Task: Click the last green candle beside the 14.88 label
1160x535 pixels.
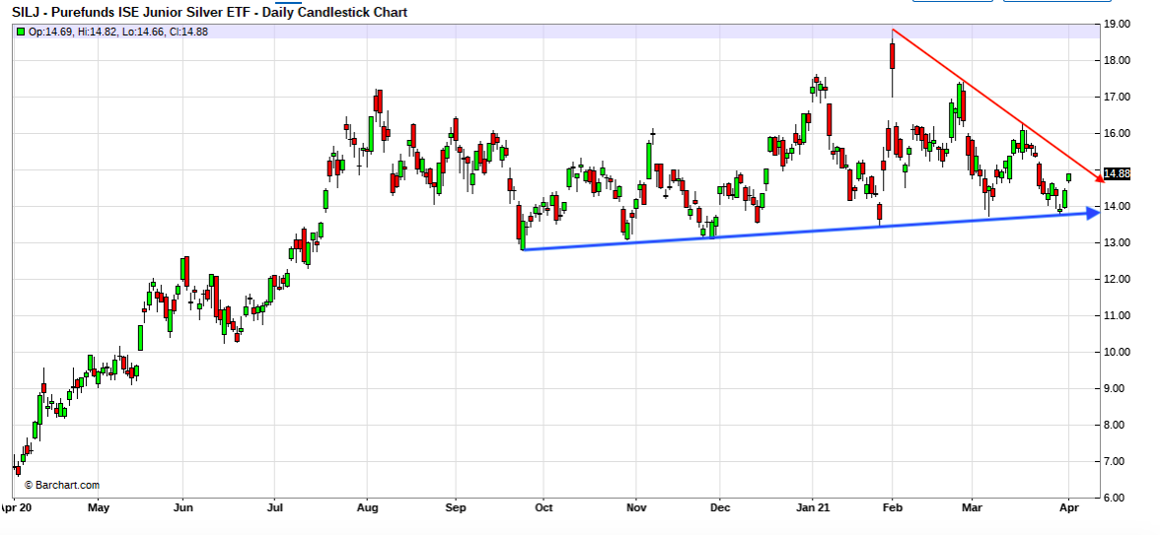Action: pyautogui.click(x=1068, y=177)
